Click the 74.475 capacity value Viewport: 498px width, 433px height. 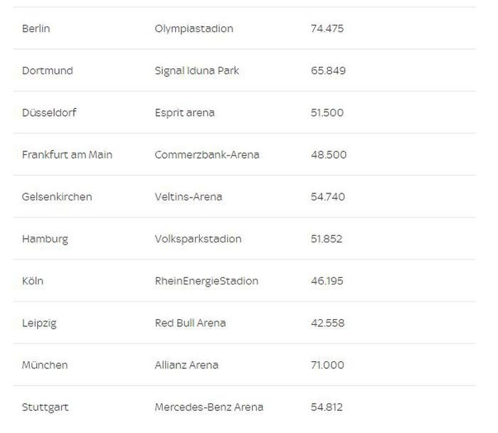pos(327,28)
